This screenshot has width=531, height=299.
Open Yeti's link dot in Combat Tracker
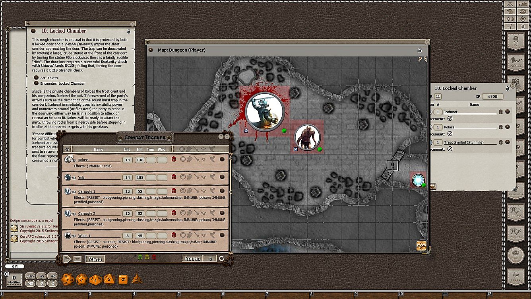222,177
